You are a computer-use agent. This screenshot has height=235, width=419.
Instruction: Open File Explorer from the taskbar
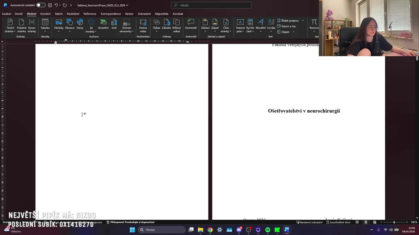[x=200, y=230]
